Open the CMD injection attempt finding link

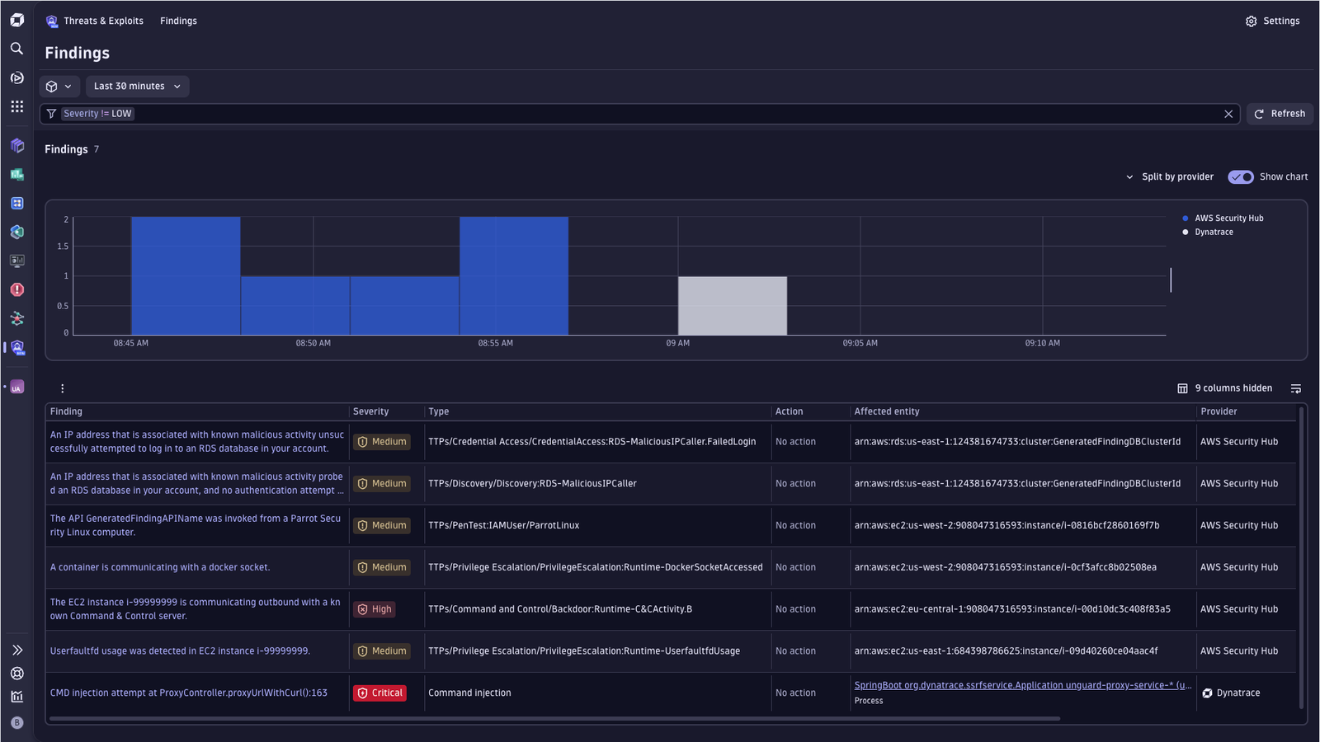click(188, 693)
